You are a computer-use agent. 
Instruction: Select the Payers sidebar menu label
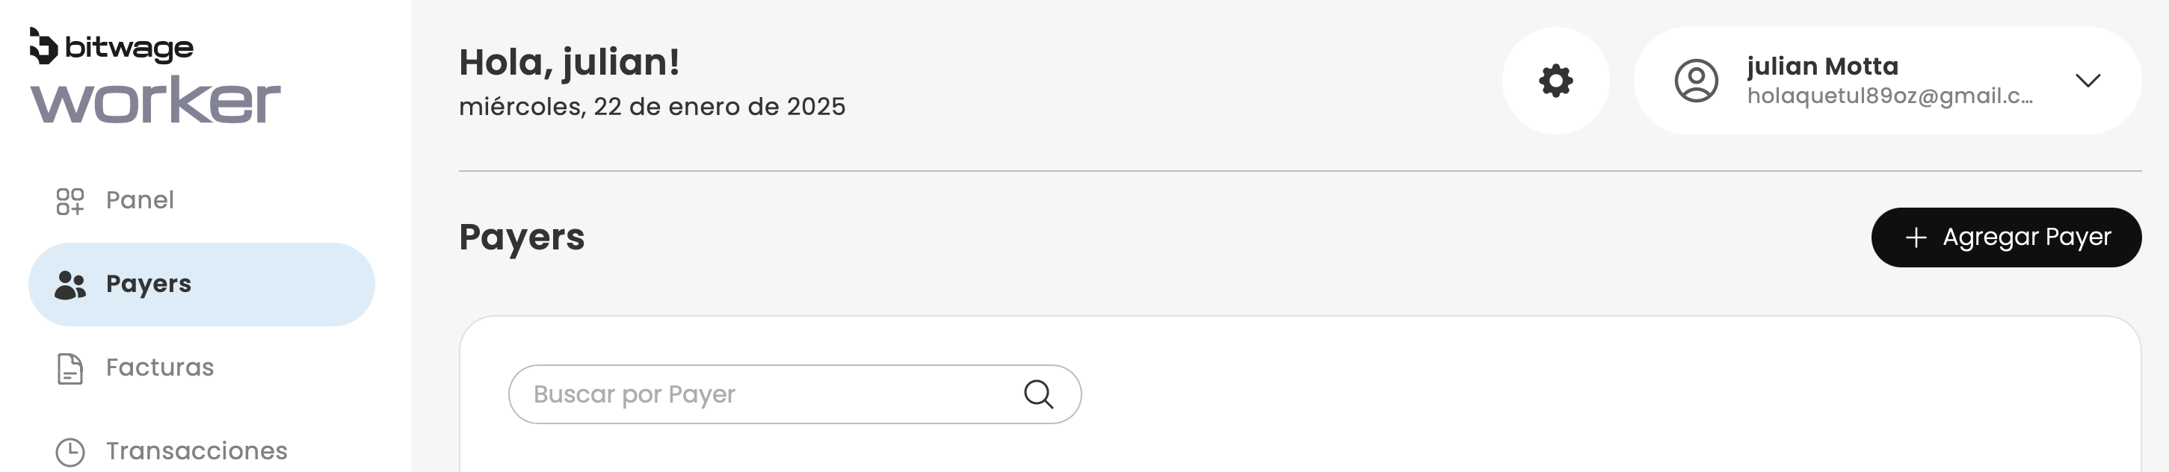[x=148, y=285]
